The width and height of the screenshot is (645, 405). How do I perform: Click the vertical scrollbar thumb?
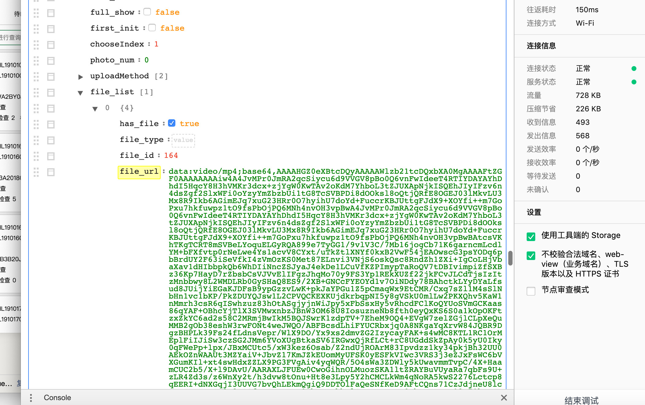[510, 258]
